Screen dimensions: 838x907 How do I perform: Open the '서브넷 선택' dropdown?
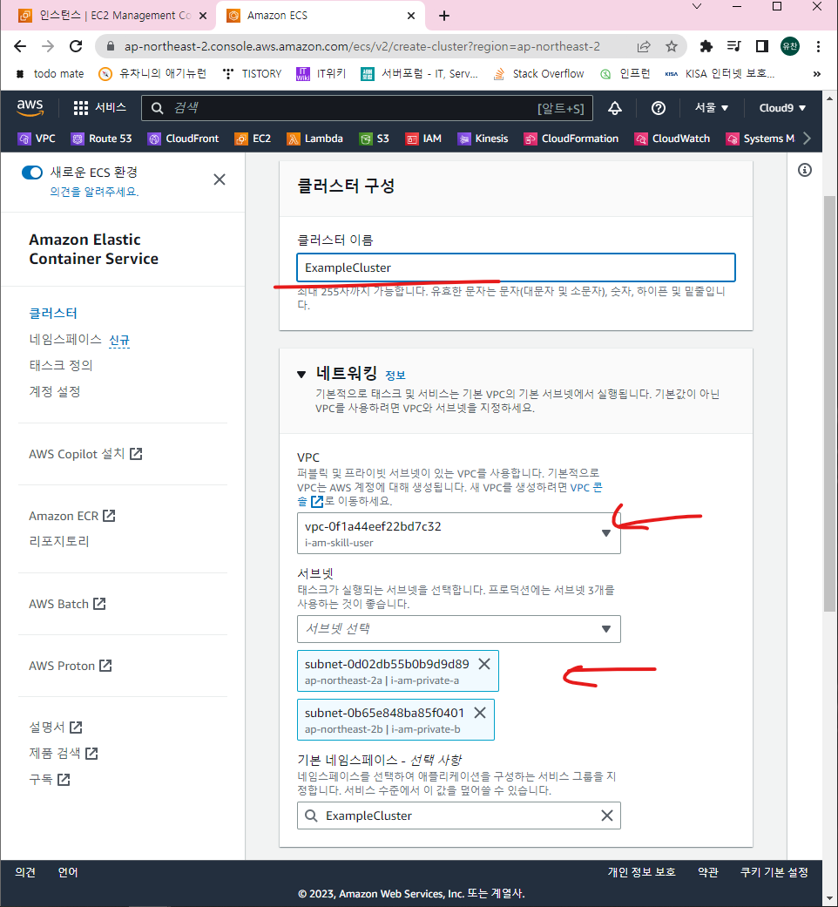pyautogui.click(x=458, y=629)
